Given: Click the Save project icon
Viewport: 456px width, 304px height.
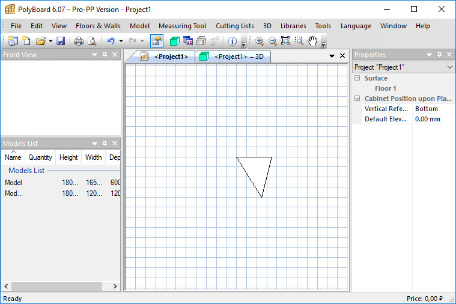Looking at the screenshot, I should [61, 41].
